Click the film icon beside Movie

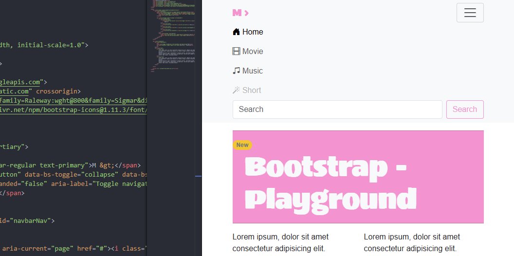pyautogui.click(x=236, y=51)
